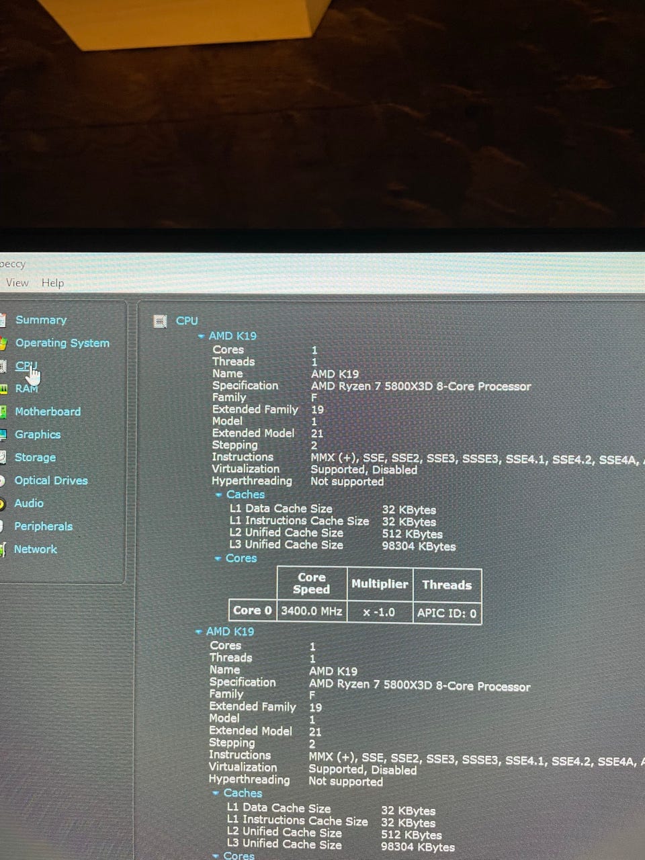
Task: Collapse the second Caches node
Action: click(x=216, y=793)
